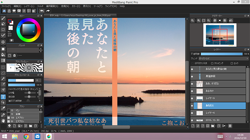Image resolution: width=250 pixels, height=140 pixels.
Task: Hide the ああ、そうだな layer
Action: 192,83
